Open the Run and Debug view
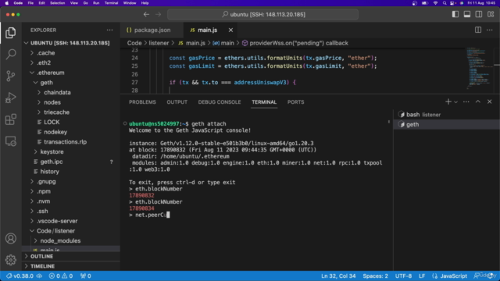 tap(10, 98)
